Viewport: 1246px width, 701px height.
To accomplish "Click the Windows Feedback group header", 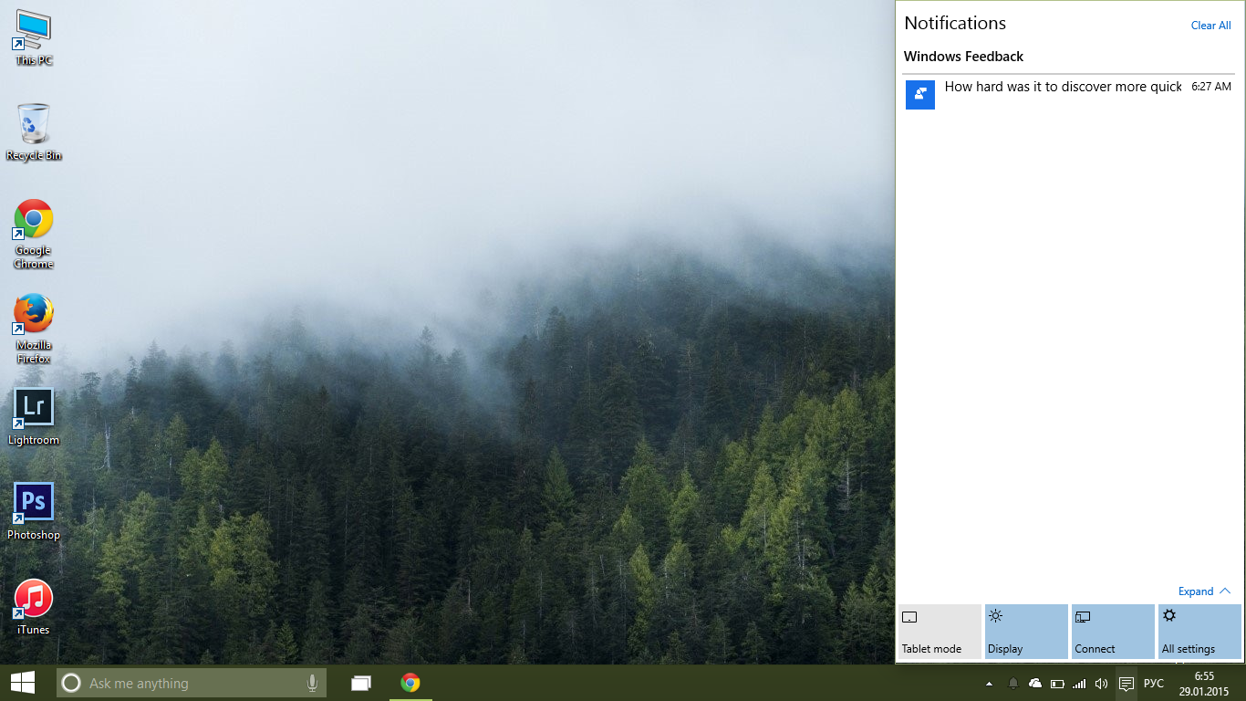I will click(963, 57).
